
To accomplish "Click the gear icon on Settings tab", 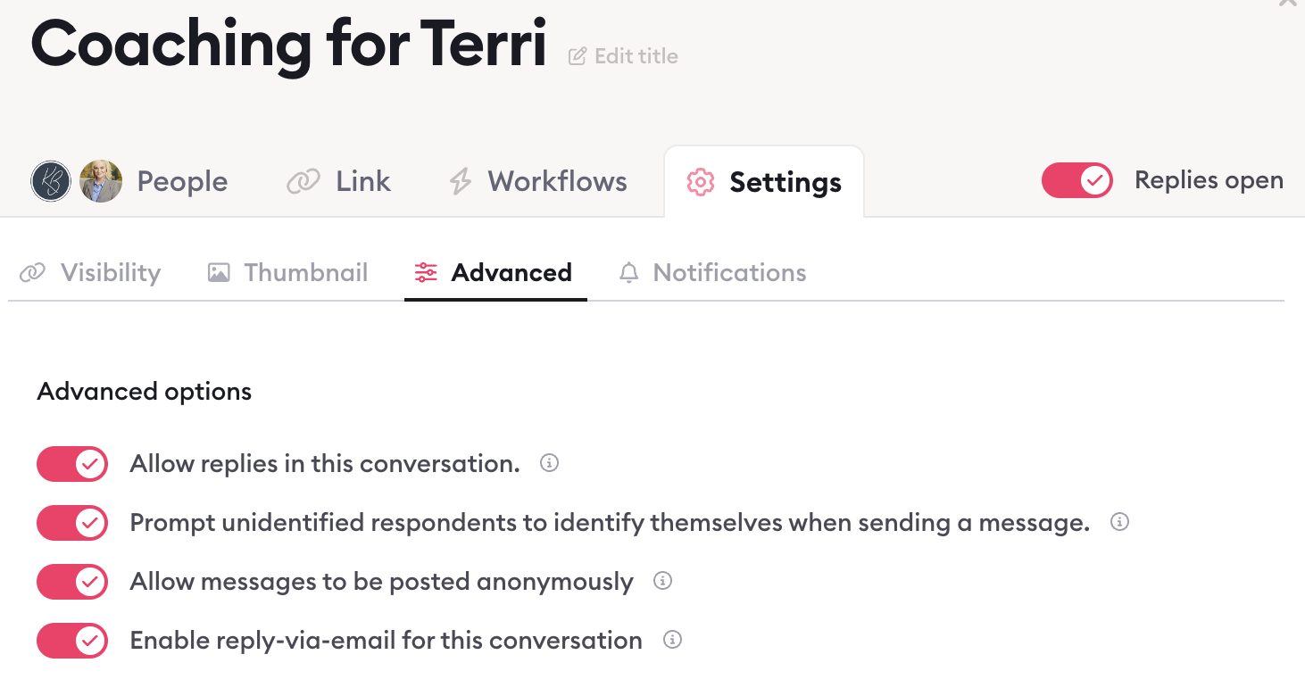I will click(x=700, y=182).
